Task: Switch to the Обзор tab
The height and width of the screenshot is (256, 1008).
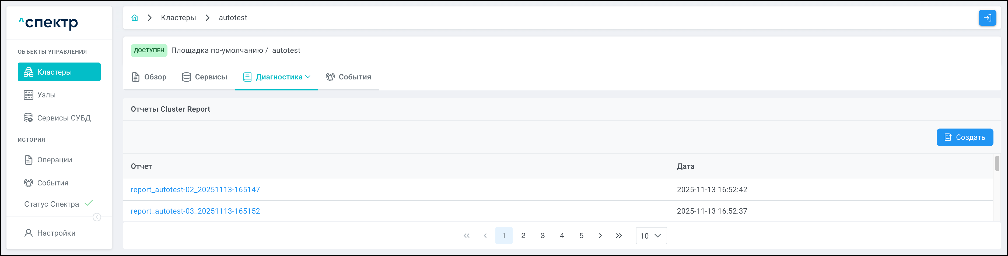Action: pos(149,77)
